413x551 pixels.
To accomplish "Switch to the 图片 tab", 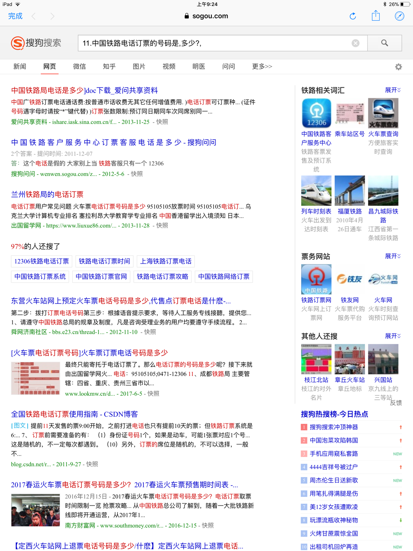I will 139,66.
